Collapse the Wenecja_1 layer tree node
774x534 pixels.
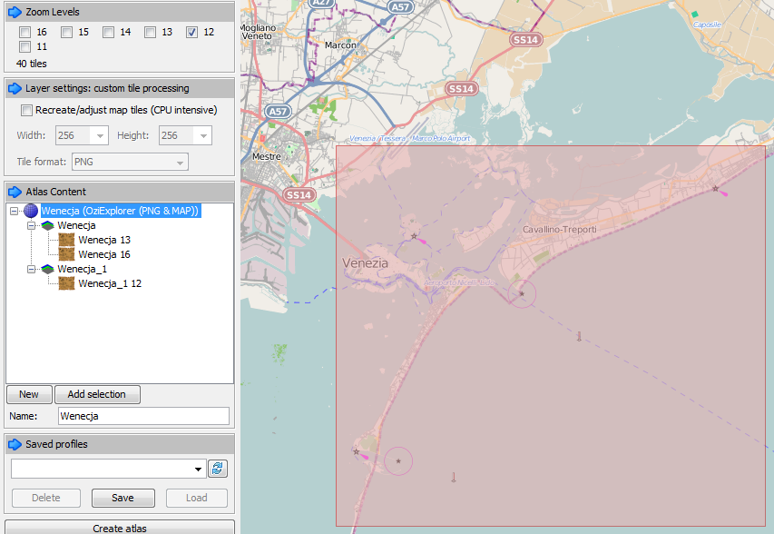(31, 269)
